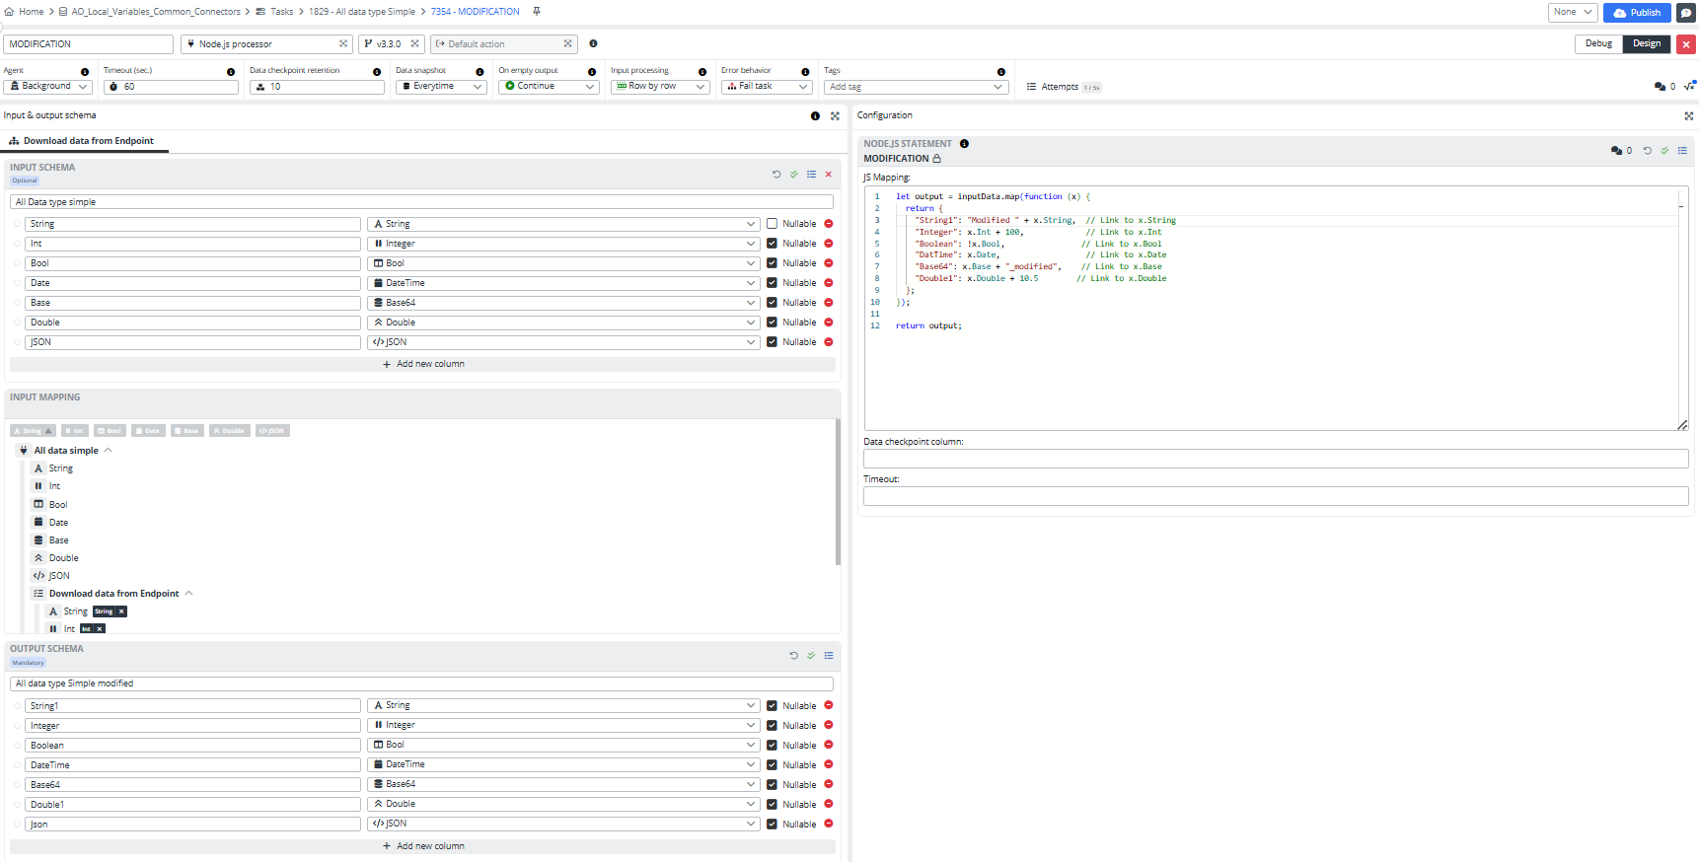
Task: Reset the input schema using undo icon
Action: [x=776, y=175]
